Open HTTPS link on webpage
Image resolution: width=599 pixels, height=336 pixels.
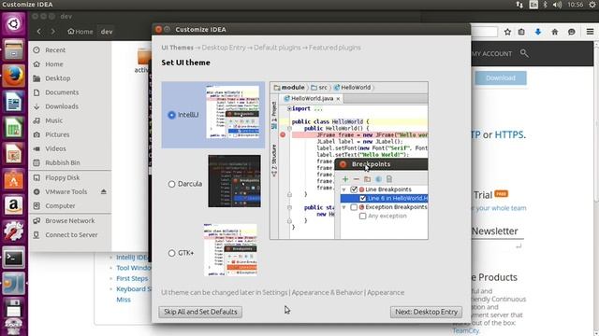(509, 134)
